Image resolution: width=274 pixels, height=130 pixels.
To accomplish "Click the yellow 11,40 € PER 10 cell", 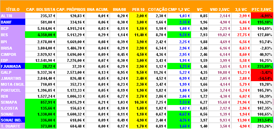I will 138,35.
